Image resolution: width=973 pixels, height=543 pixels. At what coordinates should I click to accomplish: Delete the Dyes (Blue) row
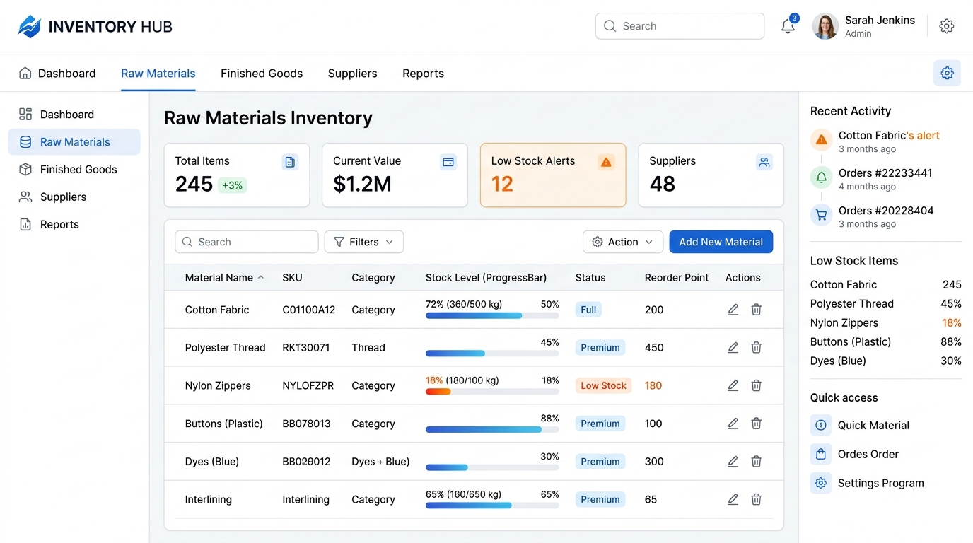pos(756,461)
